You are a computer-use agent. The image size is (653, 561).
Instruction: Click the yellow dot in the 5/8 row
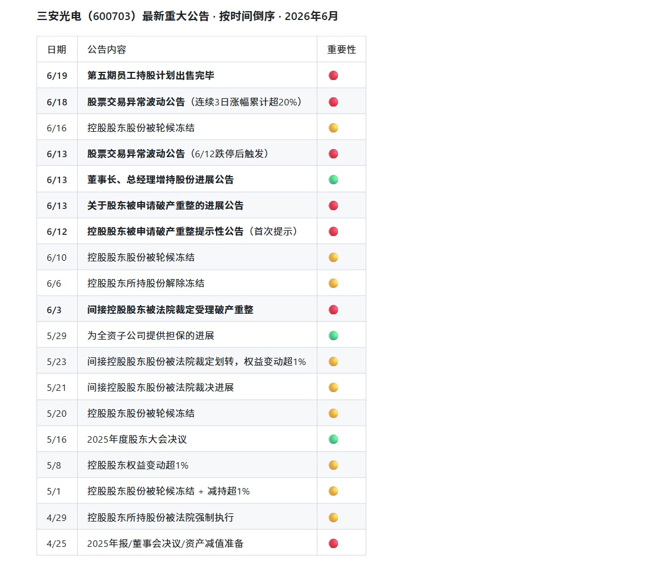pos(333,465)
